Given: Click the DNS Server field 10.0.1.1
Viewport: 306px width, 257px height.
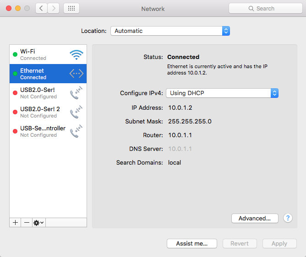Looking at the screenshot, I should coord(180,149).
